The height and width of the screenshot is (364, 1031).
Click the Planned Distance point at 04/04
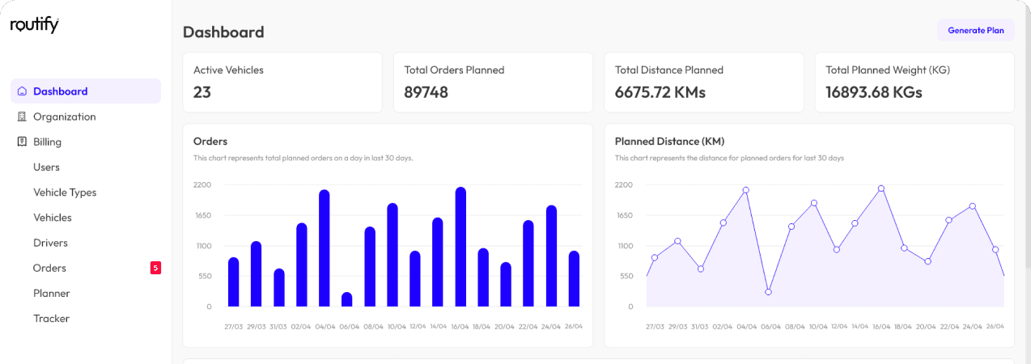coord(745,190)
